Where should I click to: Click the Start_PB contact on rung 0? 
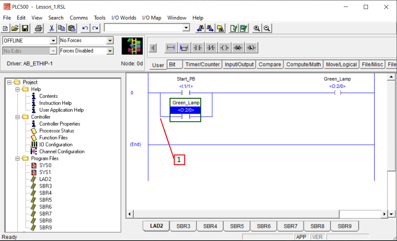point(186,93)
